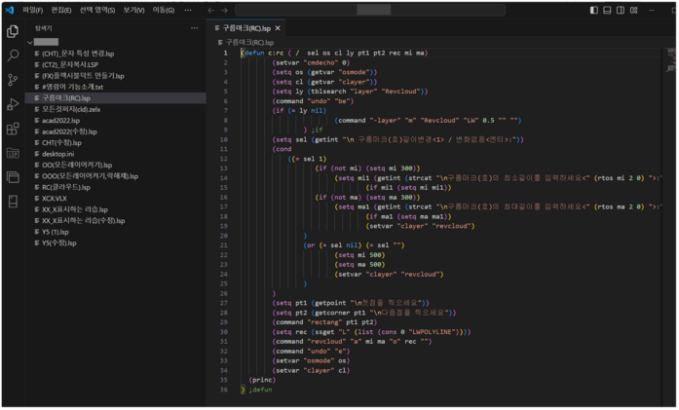Screen dimensions: 679x410
Task: Open the 보기(V) menu
Action: 133,10
